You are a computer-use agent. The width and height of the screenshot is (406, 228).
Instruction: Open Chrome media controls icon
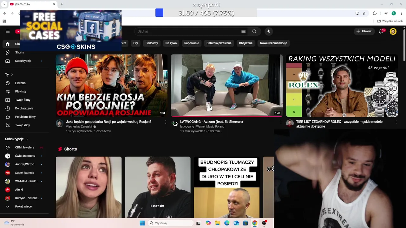click(386, 13)
